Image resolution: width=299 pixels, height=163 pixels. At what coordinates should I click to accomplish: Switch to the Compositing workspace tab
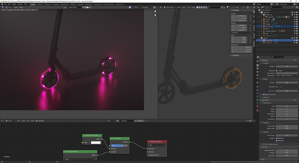98,4
